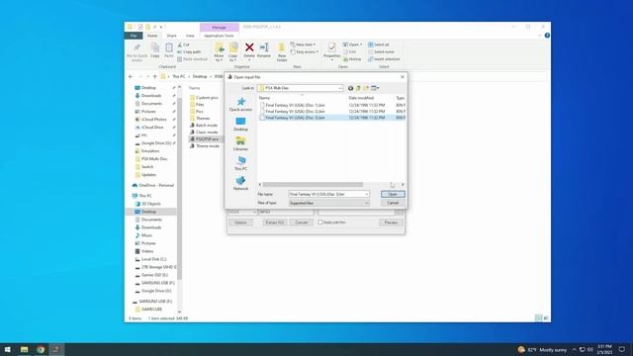
Task: Click Explorer up directory arrow
Action: tap(154, 77)
